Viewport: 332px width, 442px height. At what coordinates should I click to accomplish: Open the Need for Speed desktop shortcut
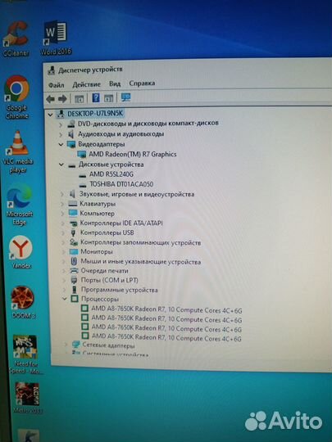(x=25, y=354)
